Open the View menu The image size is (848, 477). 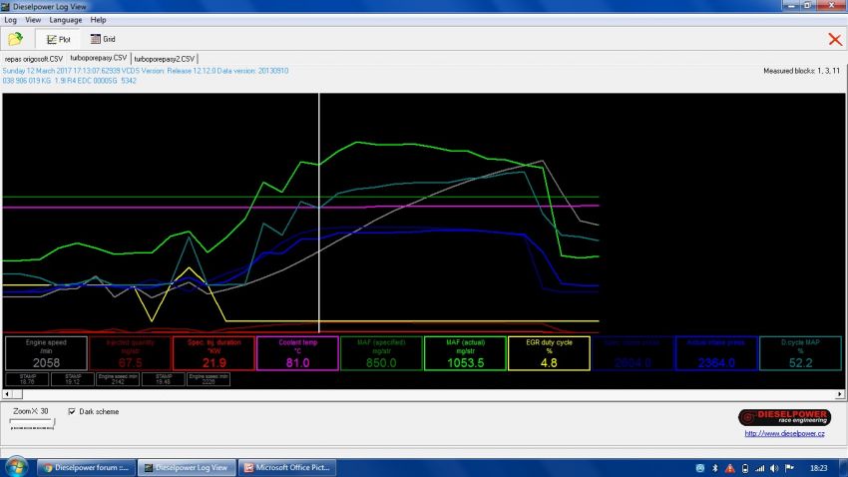pyautogui.click(x=33, y=19)
